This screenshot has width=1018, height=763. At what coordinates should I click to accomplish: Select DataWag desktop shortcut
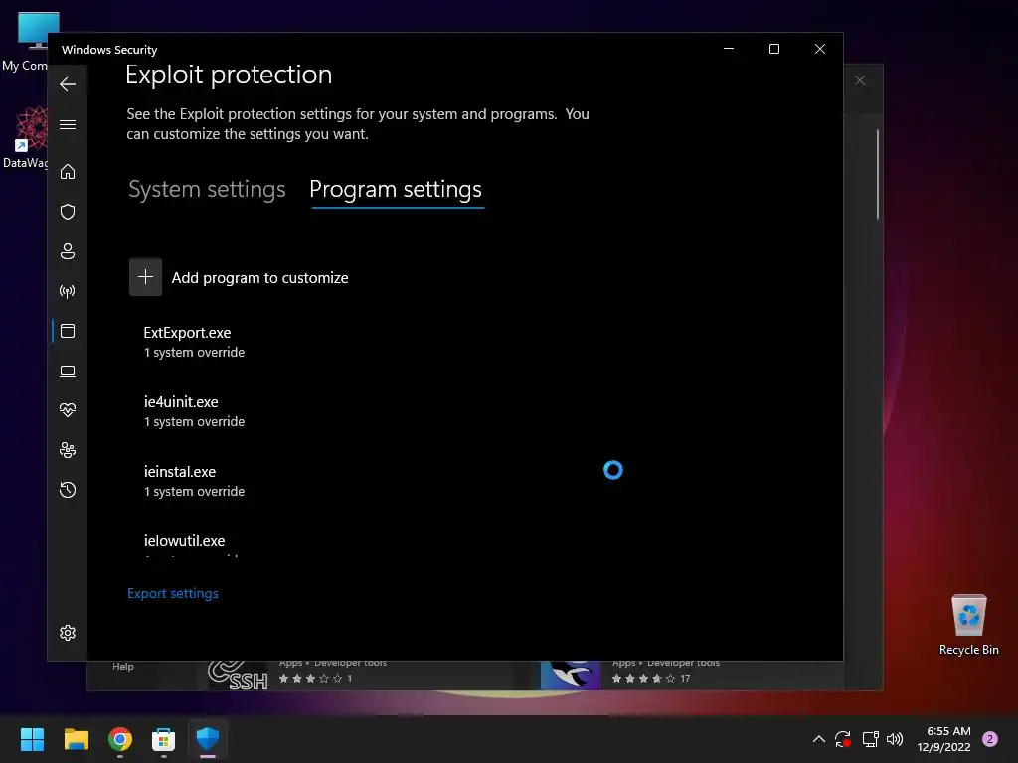click(x=26, y=137)
